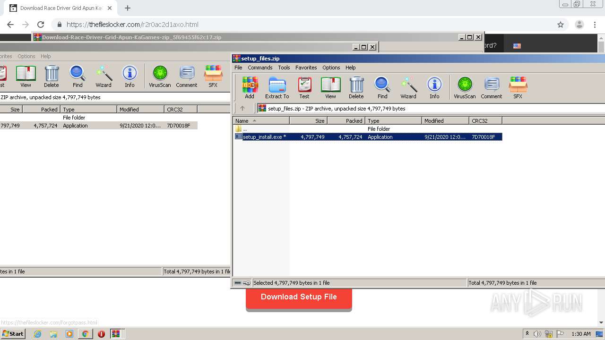Click Download Setup File button
The width and height of the screenshot is (605, 340).
click(x=299, y=297)
